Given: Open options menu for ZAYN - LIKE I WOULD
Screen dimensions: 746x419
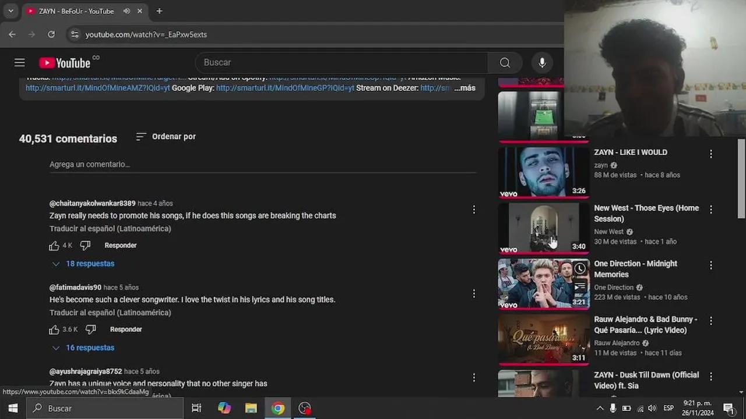Looking at the screenshot, I should click(x=710, y=154).
